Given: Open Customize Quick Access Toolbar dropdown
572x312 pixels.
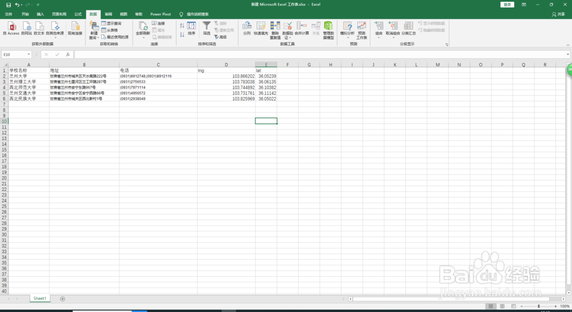Looking at the screenshot, I should (x=38, y=5).
